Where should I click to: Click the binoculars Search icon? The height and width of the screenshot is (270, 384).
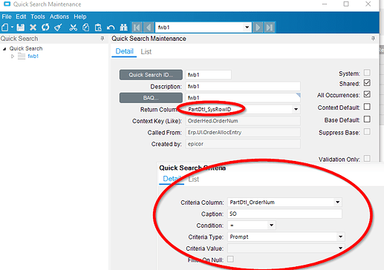pyautogui.click(x=123, y=27)
